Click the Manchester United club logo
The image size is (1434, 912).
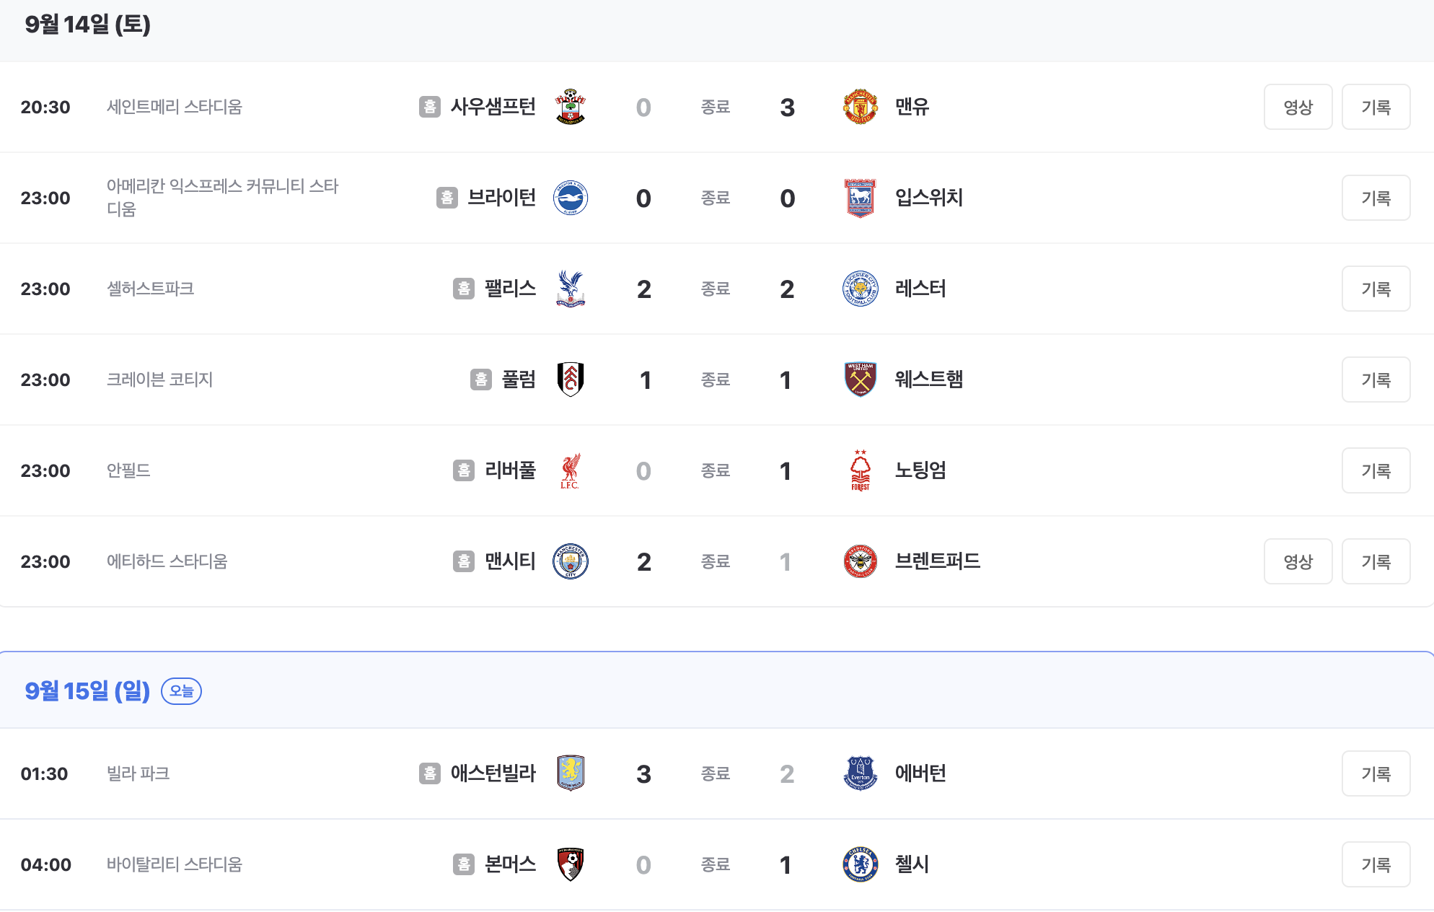pos(860,107)
